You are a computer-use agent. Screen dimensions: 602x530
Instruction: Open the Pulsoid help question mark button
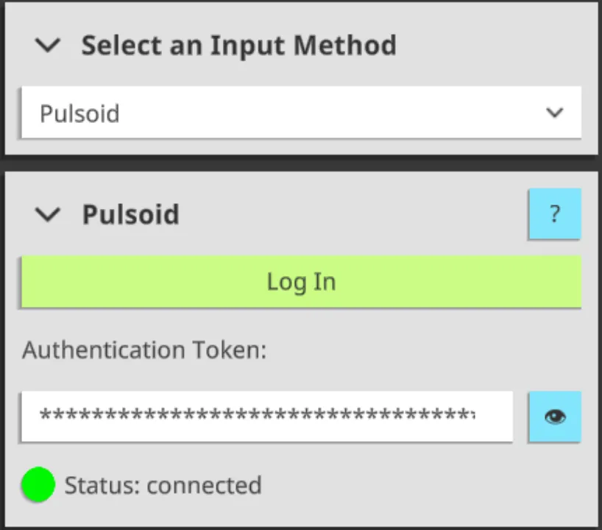555,213
